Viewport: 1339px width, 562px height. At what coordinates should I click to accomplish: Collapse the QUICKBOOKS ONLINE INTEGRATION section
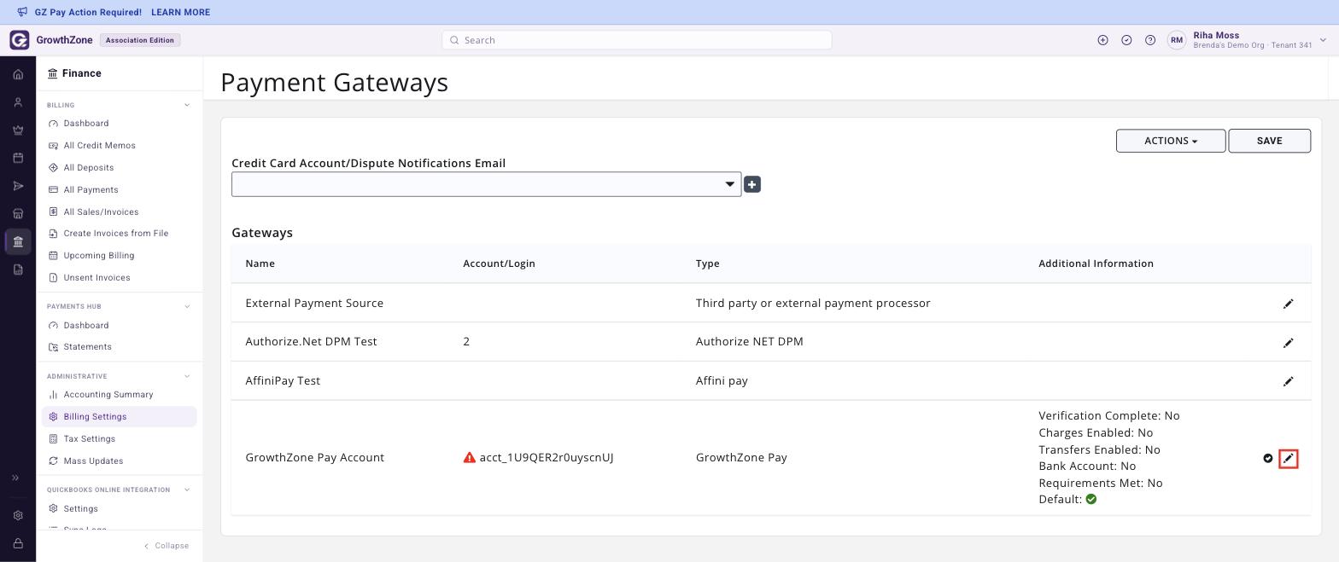coord(187,490)
